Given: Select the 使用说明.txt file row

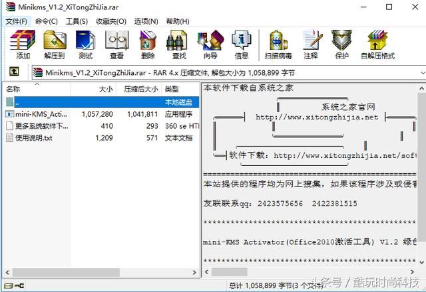Looking at the screenshot, I should (x=102, y=138).
